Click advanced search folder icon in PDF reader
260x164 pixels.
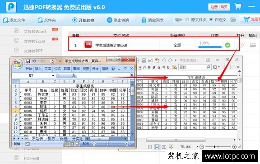(174, 67)
